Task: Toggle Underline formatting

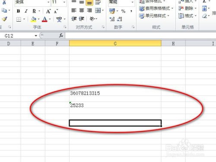Action: [34, 11]
